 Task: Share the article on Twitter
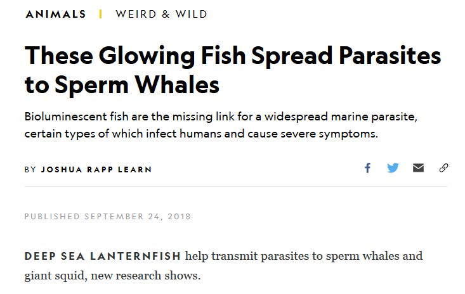click(393, 168)
